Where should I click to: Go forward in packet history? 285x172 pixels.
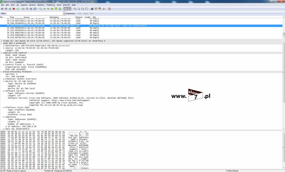pos(48,9)
